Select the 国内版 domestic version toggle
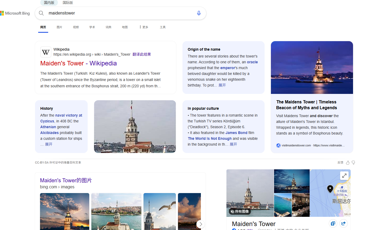The width and height of the screenshot is (377, 230). [49, 3]
